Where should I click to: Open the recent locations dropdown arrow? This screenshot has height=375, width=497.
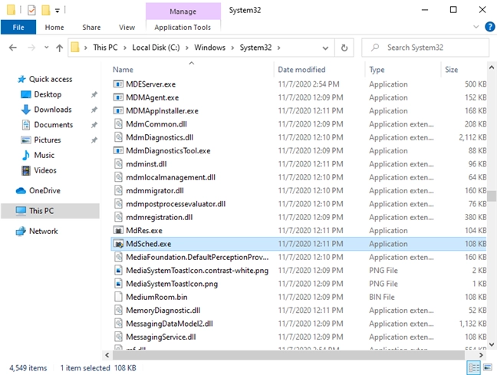pos(47,48)
